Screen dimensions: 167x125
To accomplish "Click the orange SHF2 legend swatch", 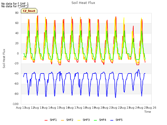I will 63,120.
